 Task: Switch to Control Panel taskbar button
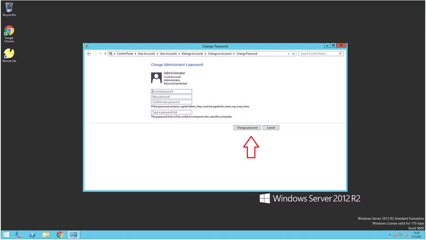coord(73,234)
